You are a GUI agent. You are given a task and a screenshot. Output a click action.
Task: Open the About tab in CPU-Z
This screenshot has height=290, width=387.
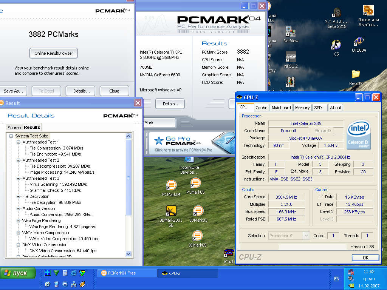coord(336,108)
